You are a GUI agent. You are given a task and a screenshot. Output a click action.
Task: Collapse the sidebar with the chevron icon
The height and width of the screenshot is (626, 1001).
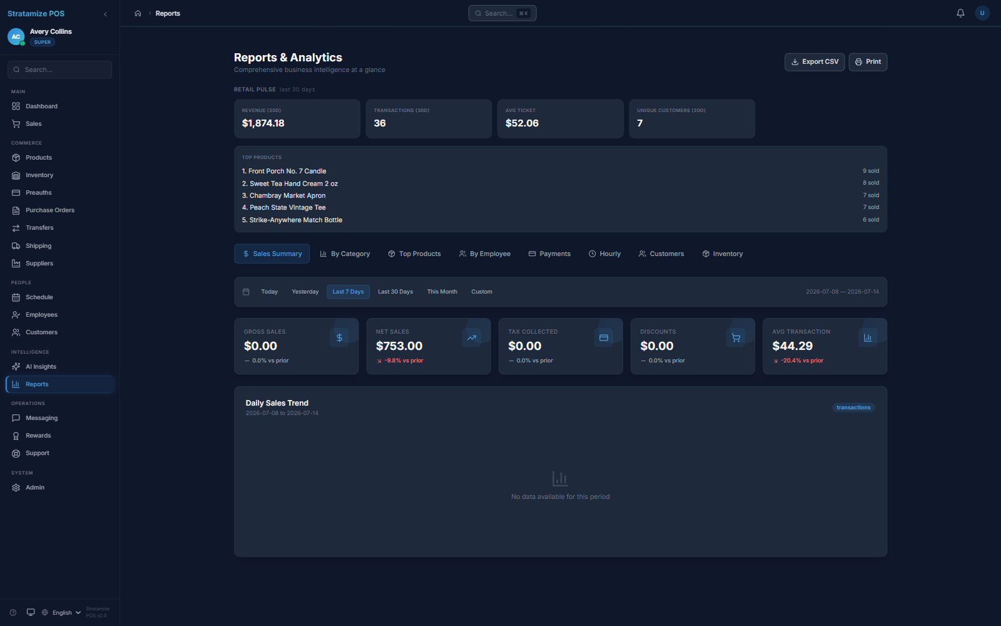coord(105,14)
